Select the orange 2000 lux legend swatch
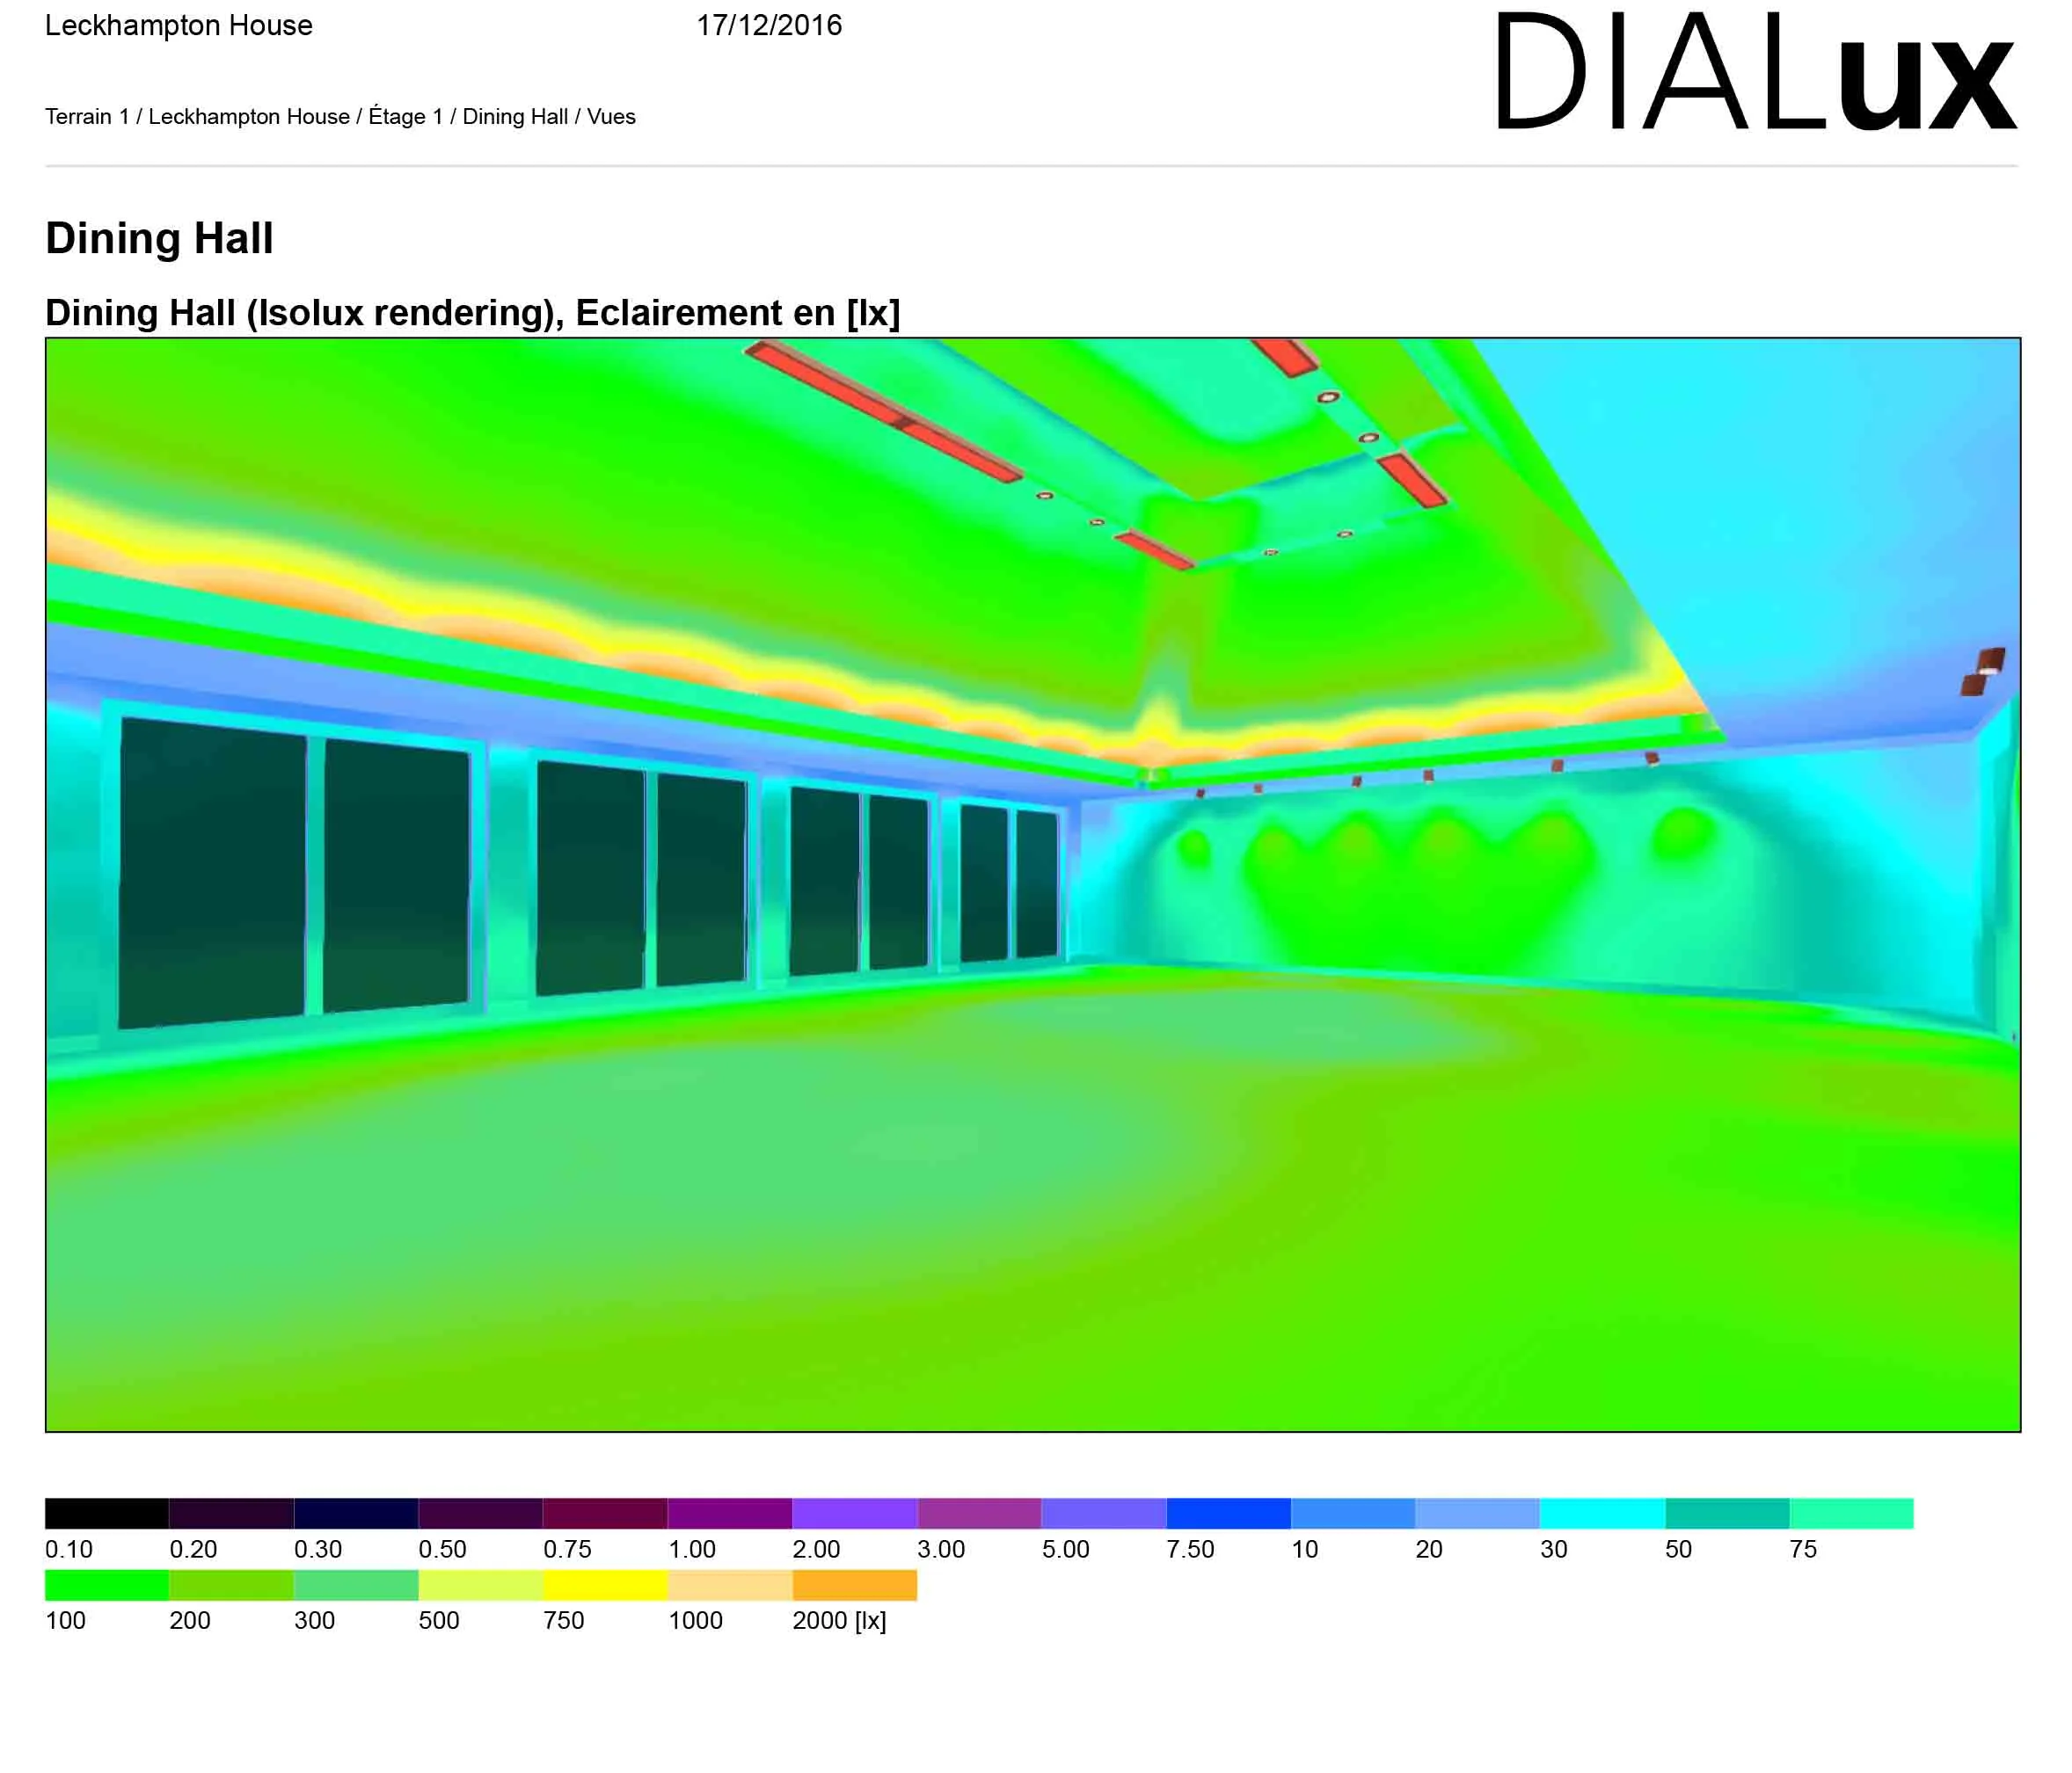This screenshot has height=1773, width=2072. pos(854,1585)
